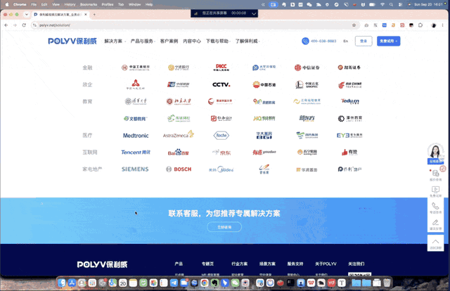Open the 客户案例 nav item

click(x=169, y=41)
